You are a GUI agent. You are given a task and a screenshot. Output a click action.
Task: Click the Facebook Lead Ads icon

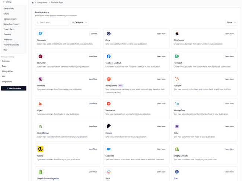(x=108, y=56)
